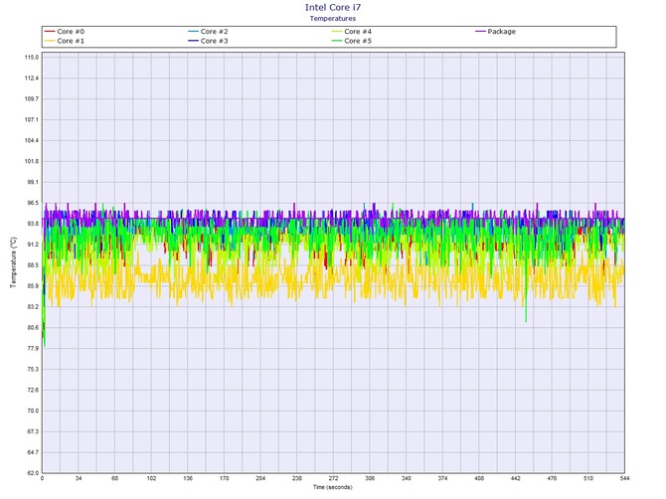Click the Package legend entry
The height and width of the screenshot is (499, 666).
pyautogui.click(x=495, y=32)
